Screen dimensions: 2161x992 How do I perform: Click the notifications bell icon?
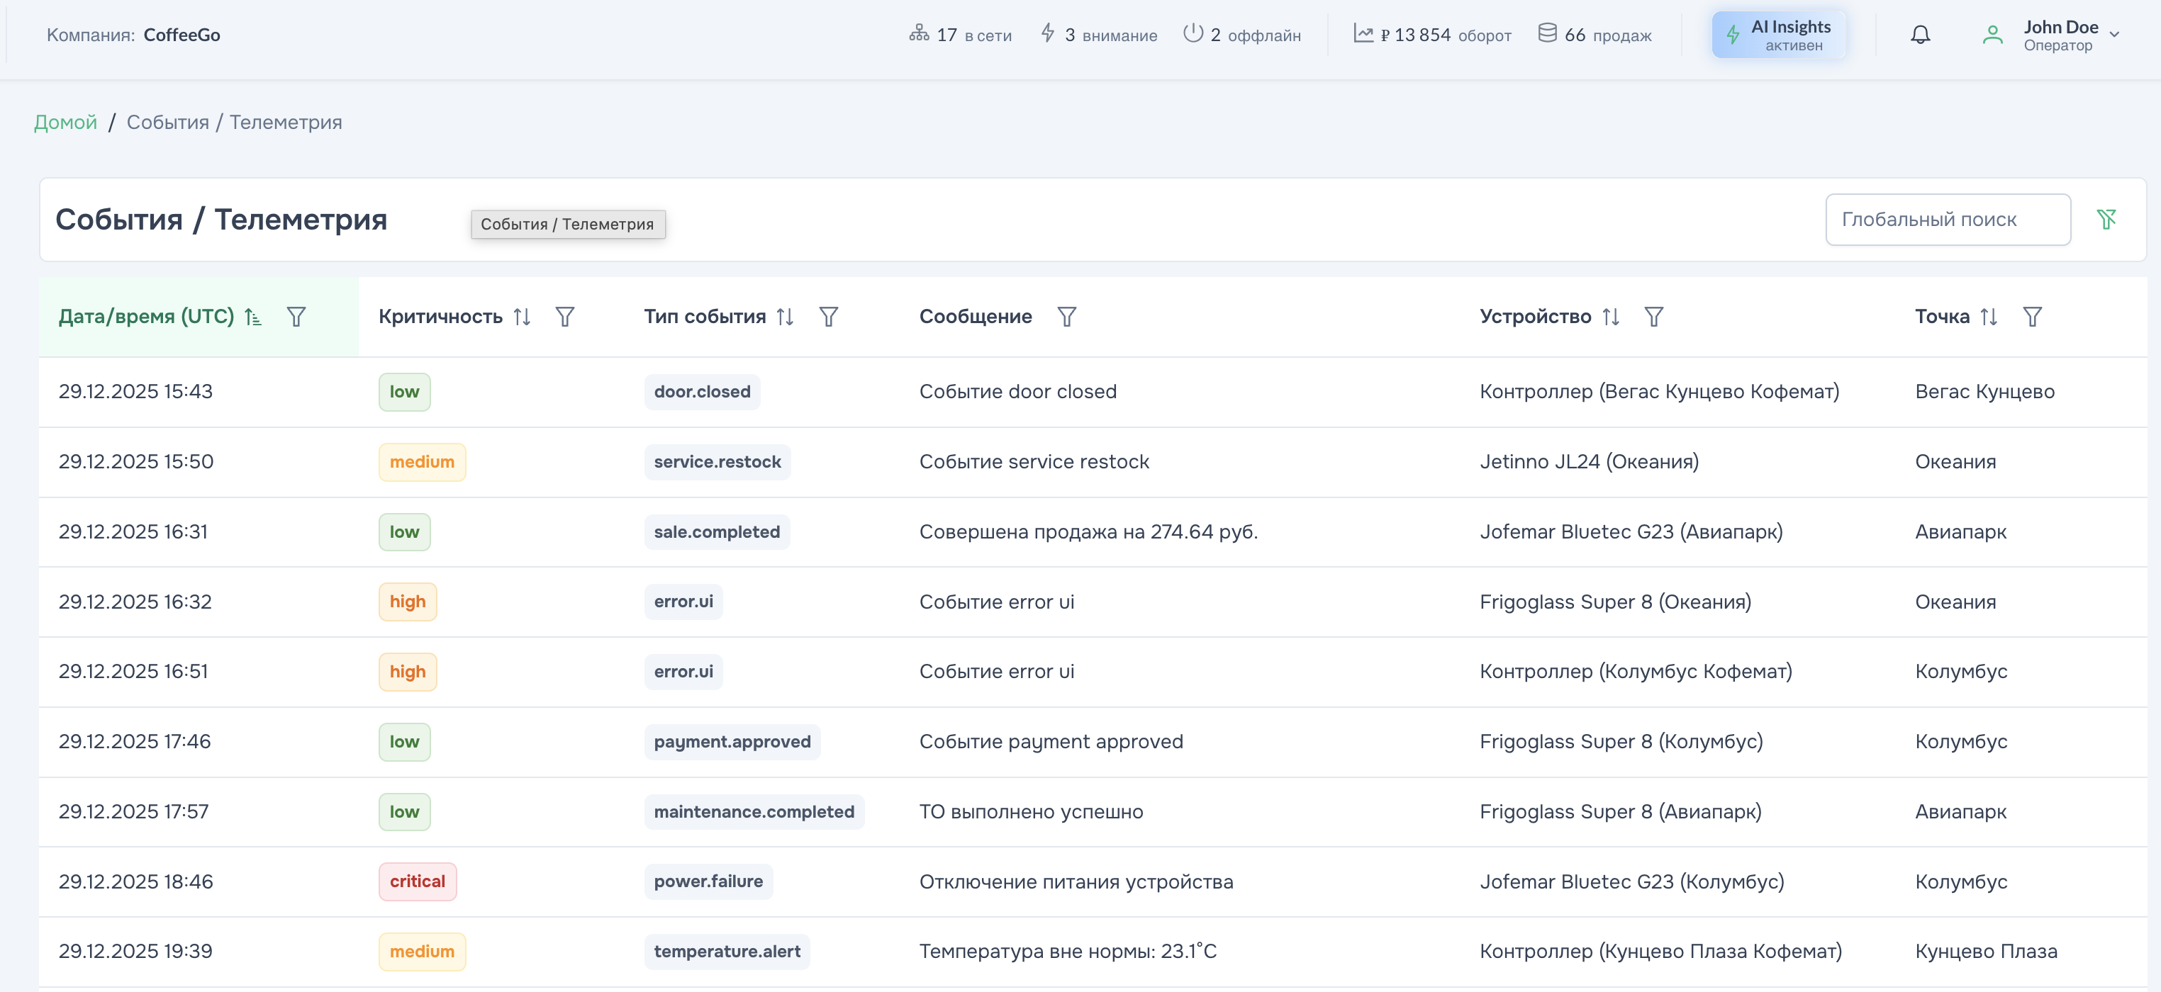pyautogui.click(x=1919, y=35)
